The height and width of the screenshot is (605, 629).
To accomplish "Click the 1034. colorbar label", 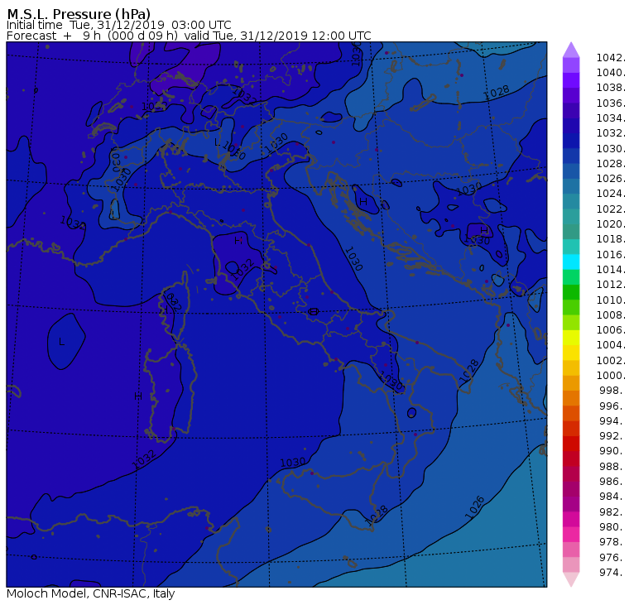I will click(x=611, y=118).
